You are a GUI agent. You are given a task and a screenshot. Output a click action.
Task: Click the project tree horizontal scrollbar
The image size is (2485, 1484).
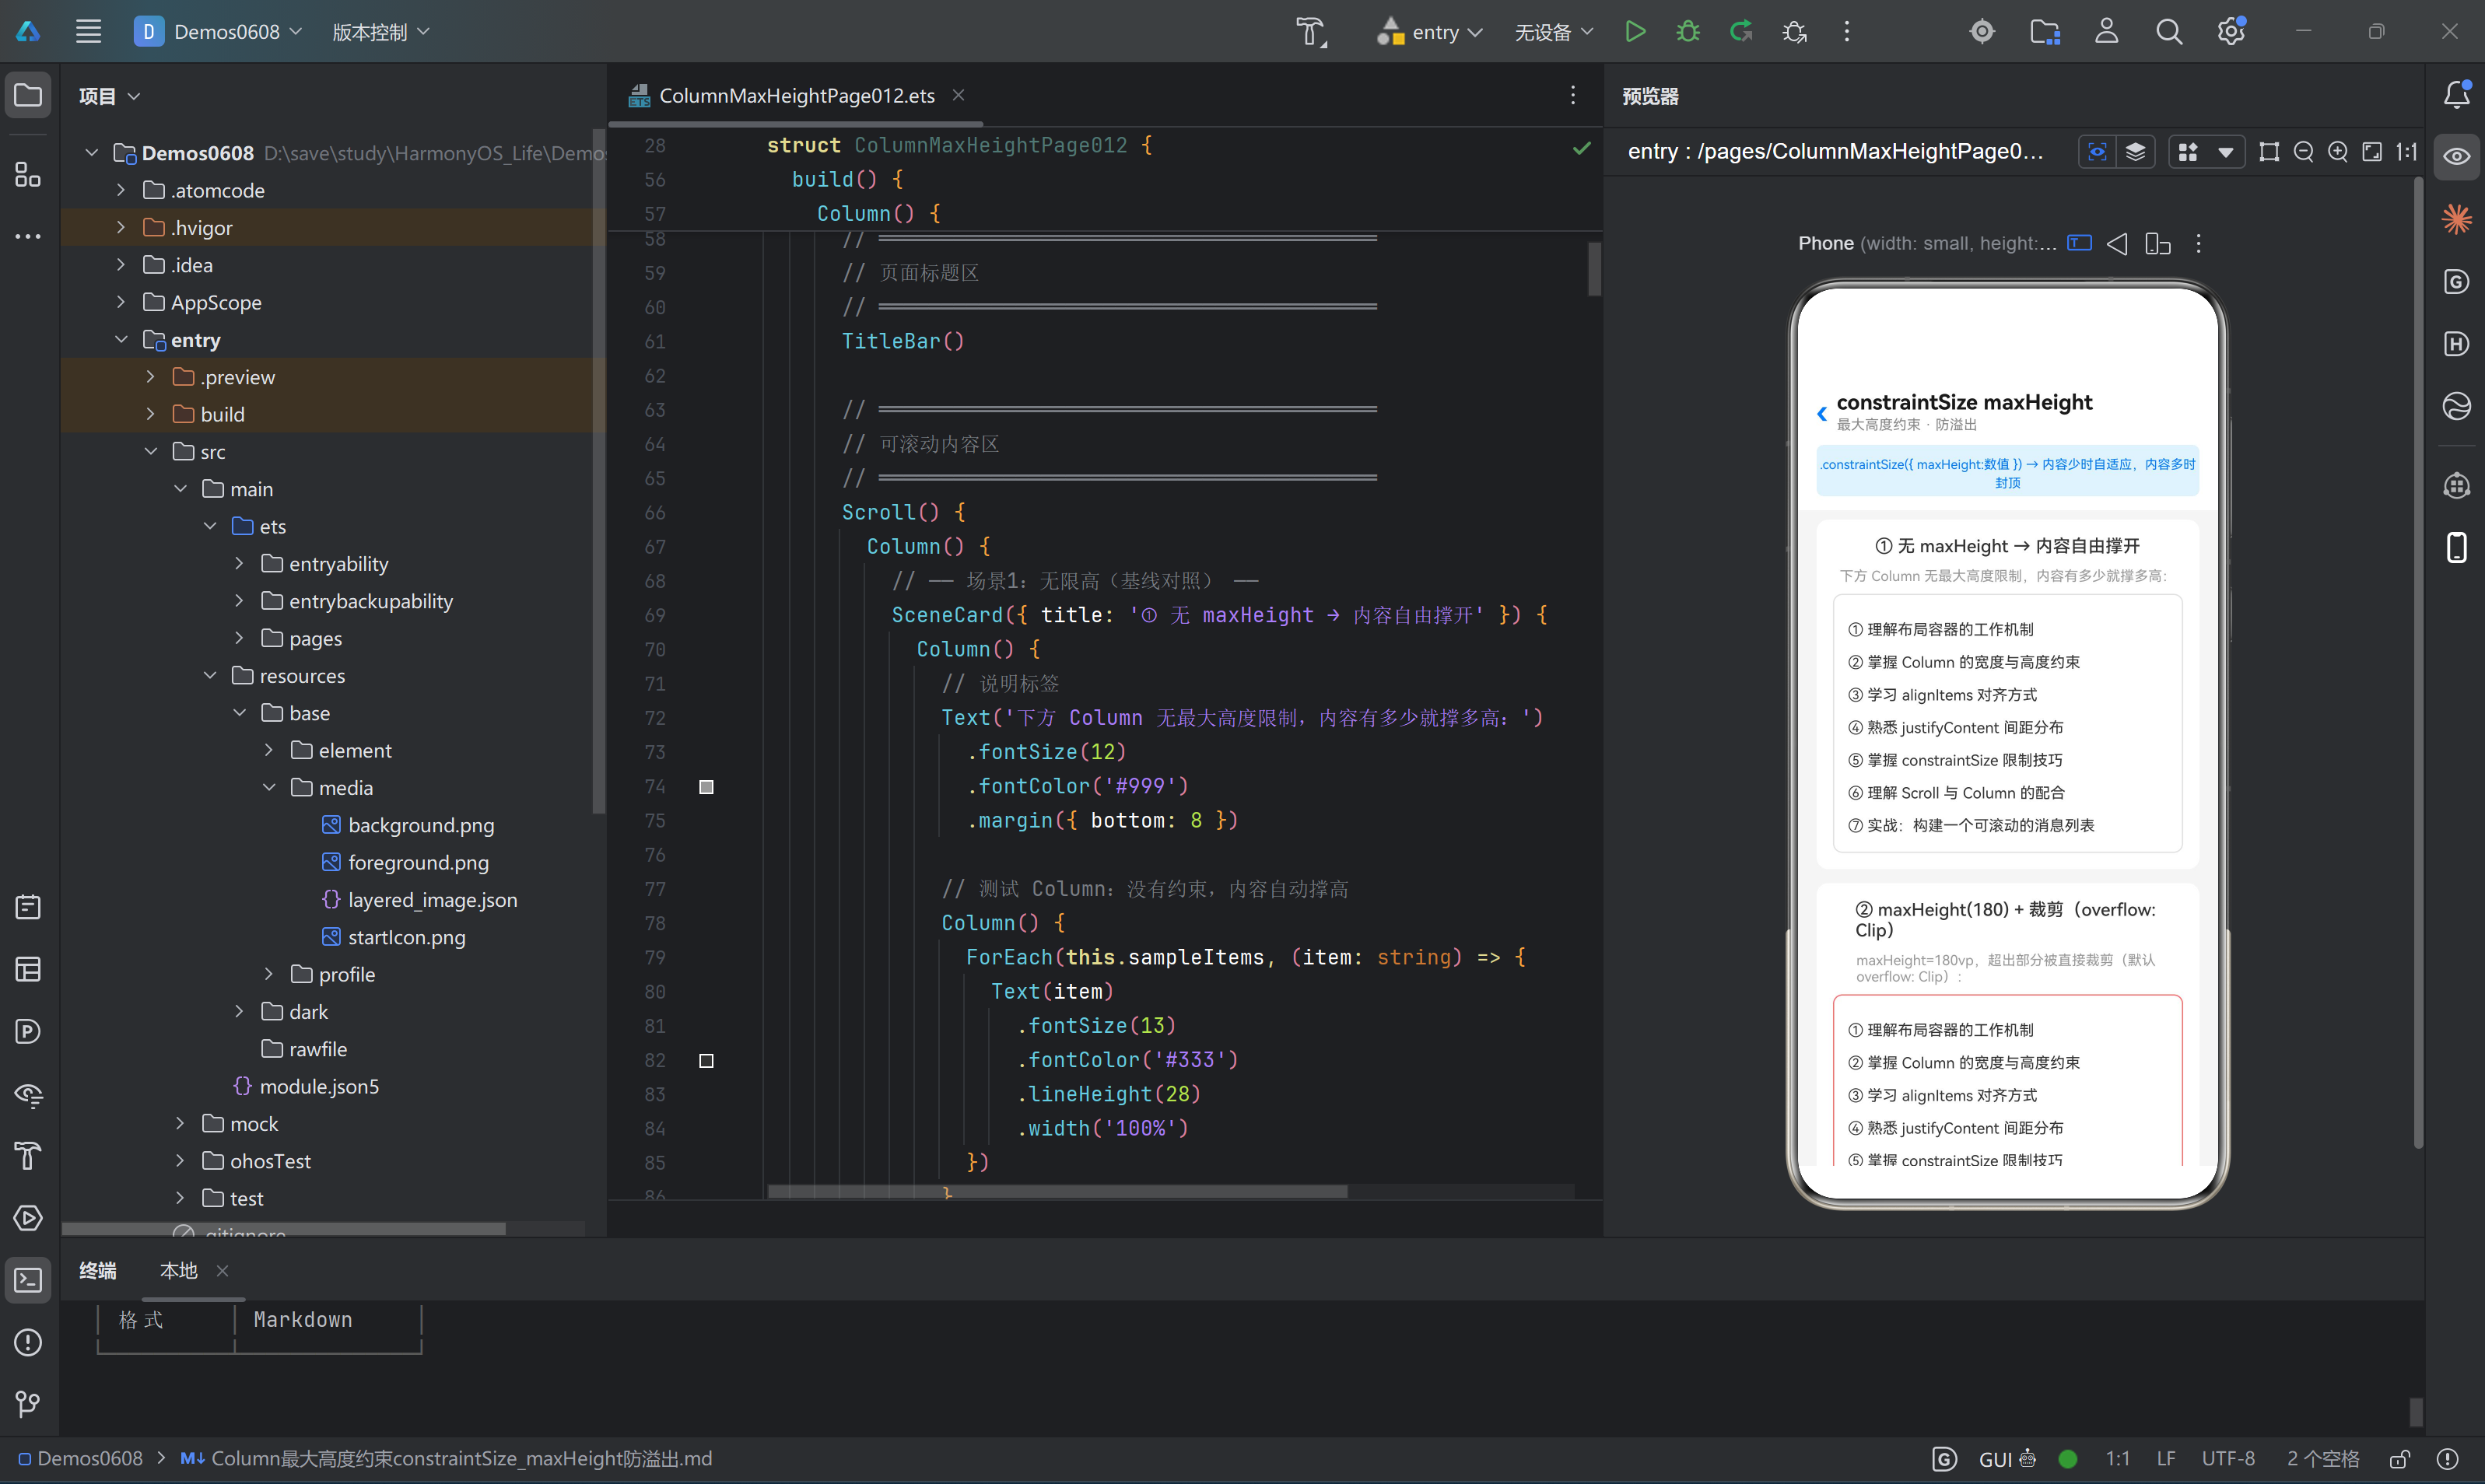283,1228
